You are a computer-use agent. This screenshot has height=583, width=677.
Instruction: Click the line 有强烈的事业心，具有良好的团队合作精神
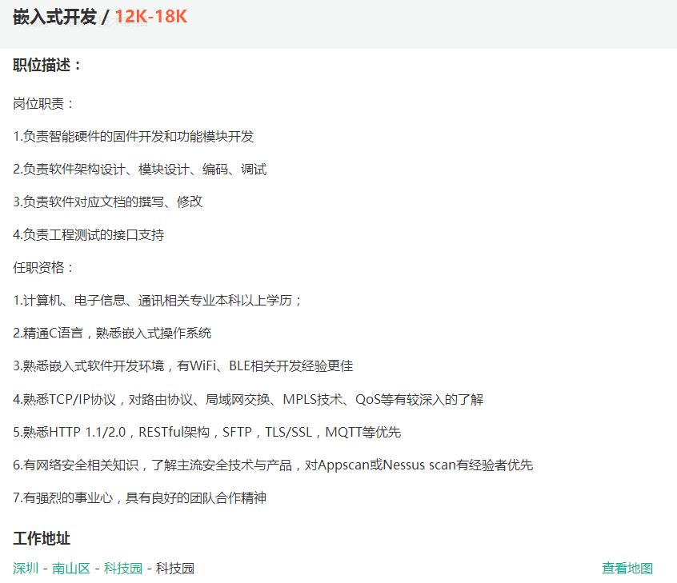coord(139,497)
